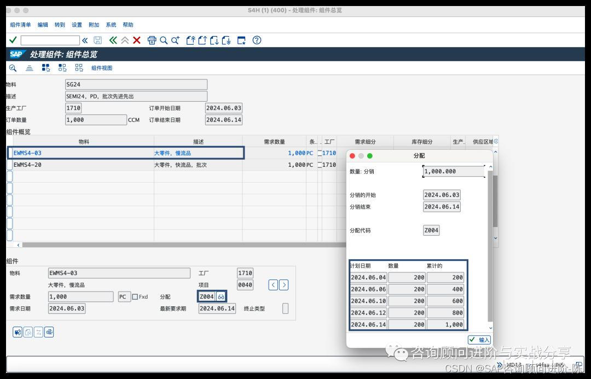Open the table column settings icon

(496, 141)
